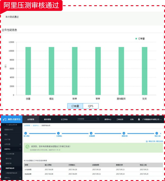
Task: Click 2017.06.08 in the 计划排期 row
Action: pyautogui.click(x=49, y=170)
